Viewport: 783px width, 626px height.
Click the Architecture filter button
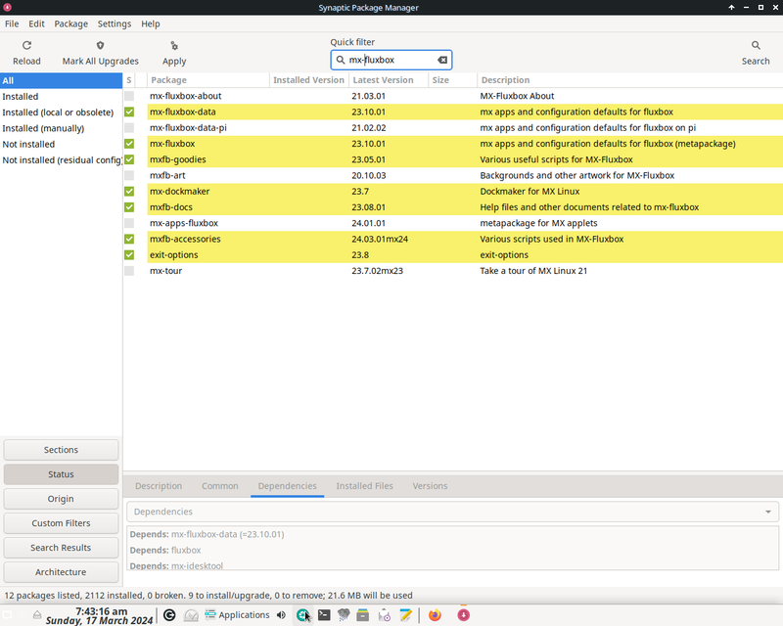[61, 572]
